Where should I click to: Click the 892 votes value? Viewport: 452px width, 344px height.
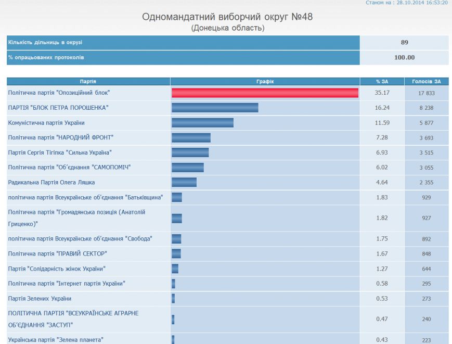pyautogui.click(x=427, y=239)
